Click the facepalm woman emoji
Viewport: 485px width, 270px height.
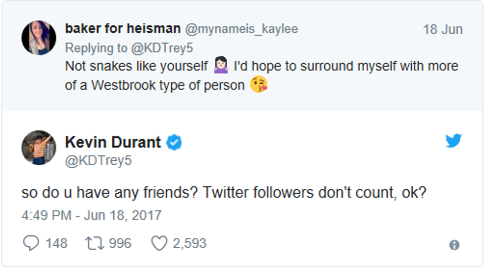[x=220, y=66]
